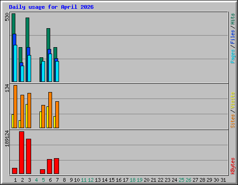Click the red 'KBytes' legend label
The height and width of the screenshot is (185, 238).
tap(232, 166)
